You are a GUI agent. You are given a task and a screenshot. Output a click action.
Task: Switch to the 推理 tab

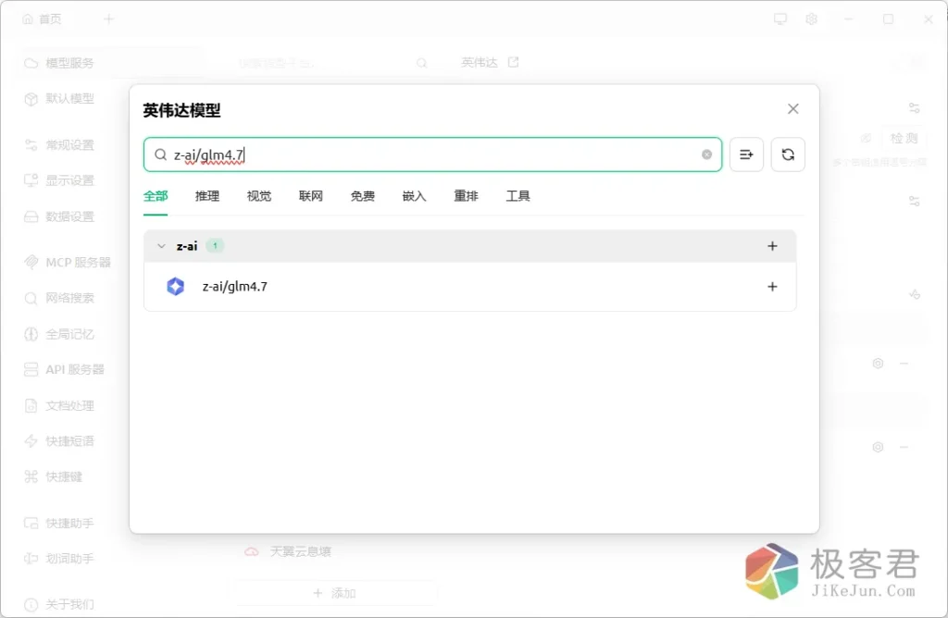(207, 196)
